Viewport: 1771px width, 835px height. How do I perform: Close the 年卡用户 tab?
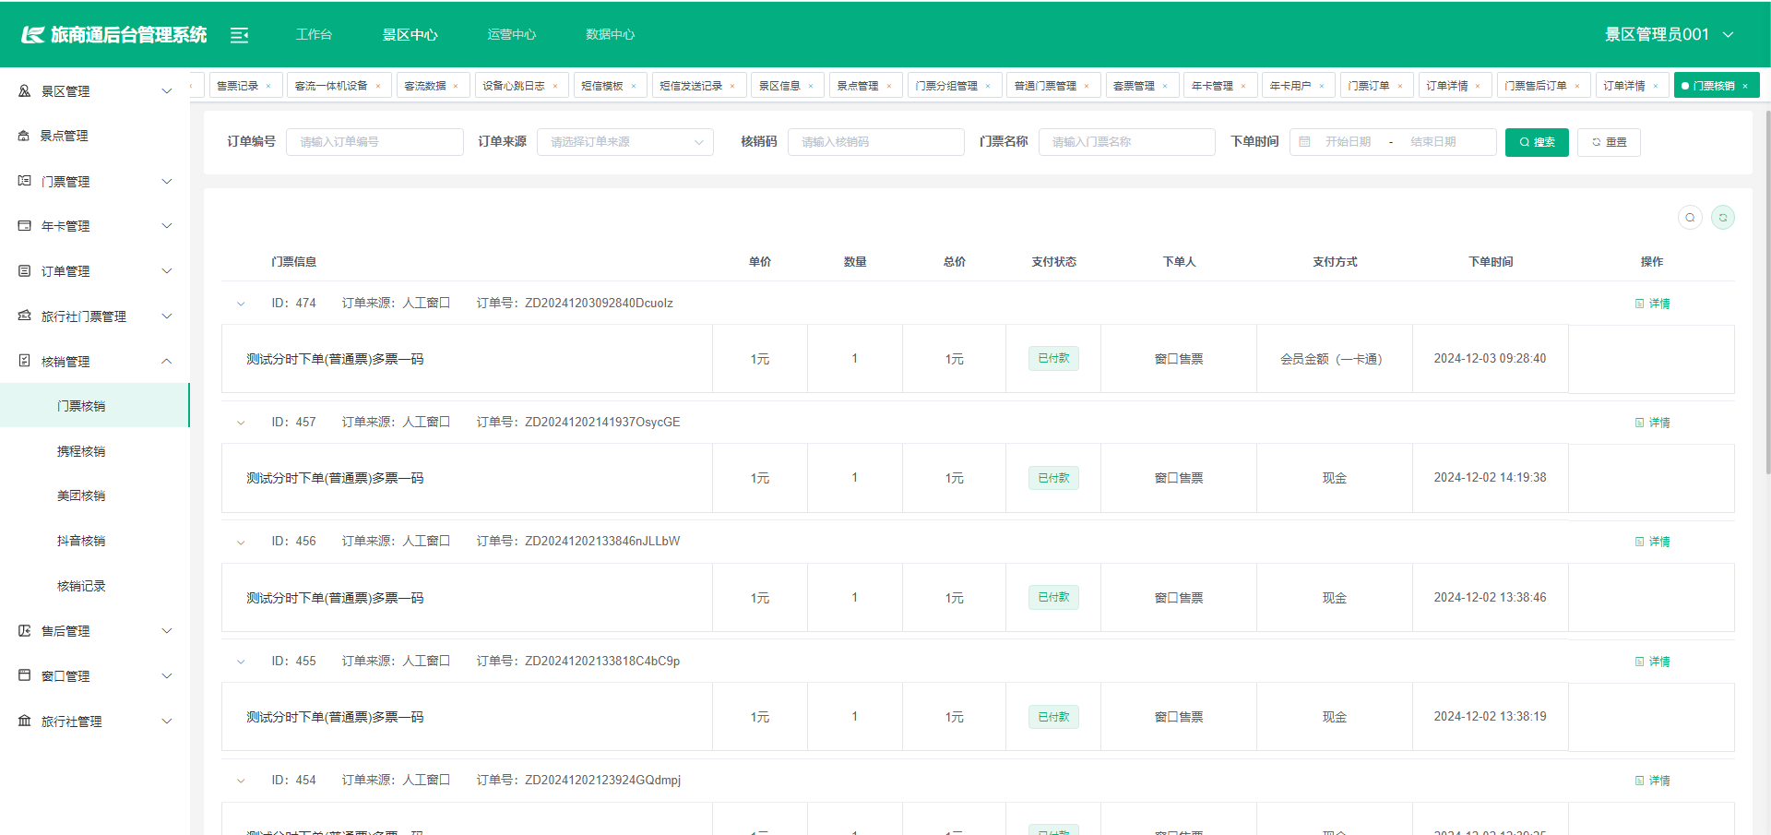point(1322,86)
